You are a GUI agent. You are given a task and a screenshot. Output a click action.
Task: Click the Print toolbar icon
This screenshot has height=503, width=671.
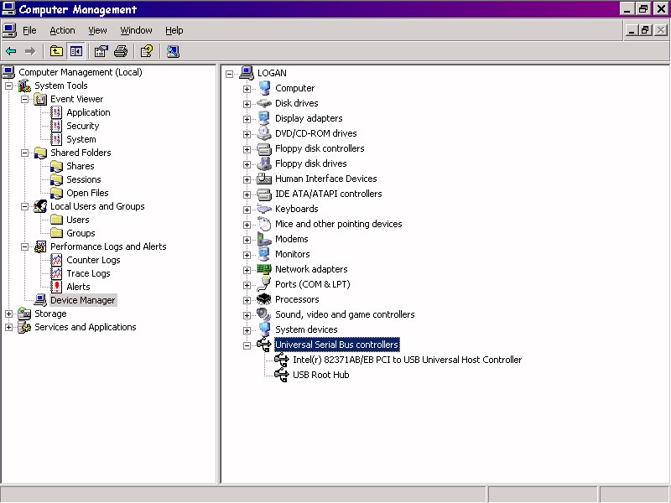coord(121,51)
